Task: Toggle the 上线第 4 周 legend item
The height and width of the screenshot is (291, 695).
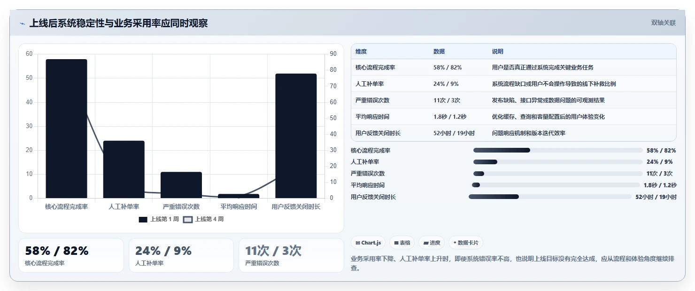Action: point(203,219)
